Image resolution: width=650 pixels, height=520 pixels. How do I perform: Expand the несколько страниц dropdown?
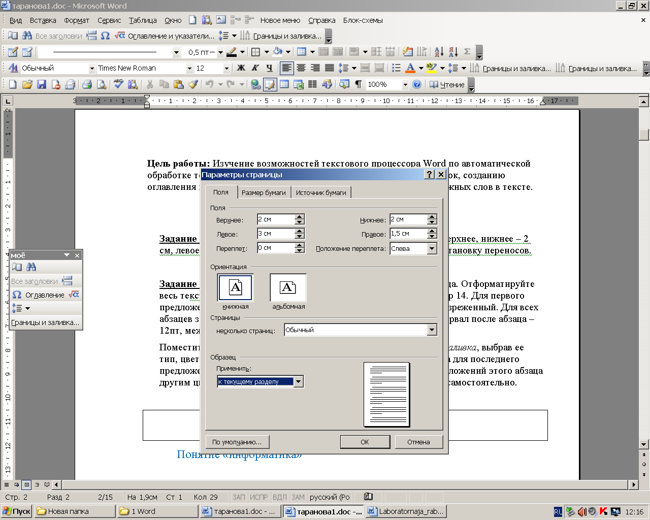(432, 330)
